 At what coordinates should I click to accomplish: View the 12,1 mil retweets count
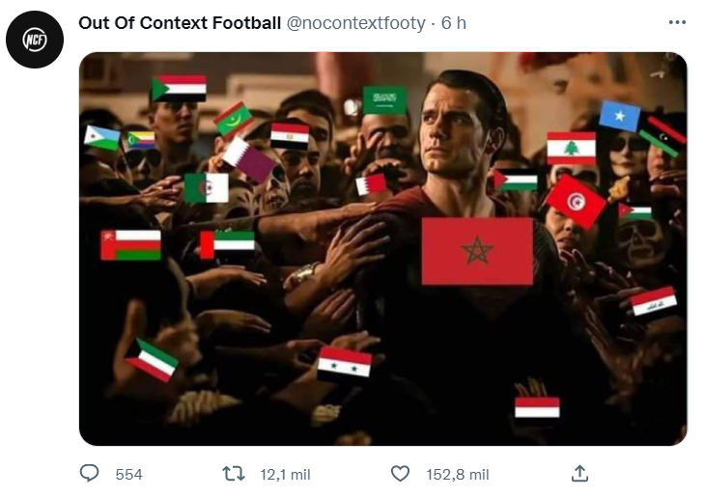285,475
